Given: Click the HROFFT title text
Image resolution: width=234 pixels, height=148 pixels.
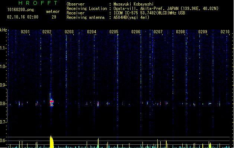Looking at the screenshot, I should click(x=38, y=3).
